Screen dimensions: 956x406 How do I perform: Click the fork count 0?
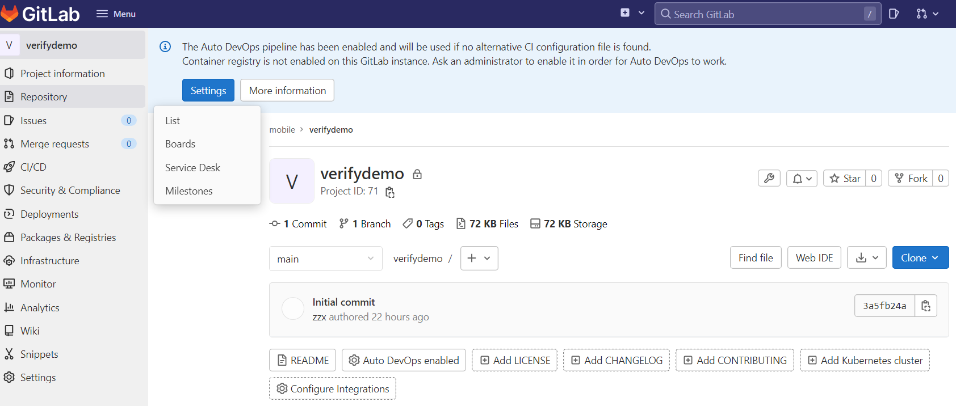pyautogui.click(x=941, y=178)
